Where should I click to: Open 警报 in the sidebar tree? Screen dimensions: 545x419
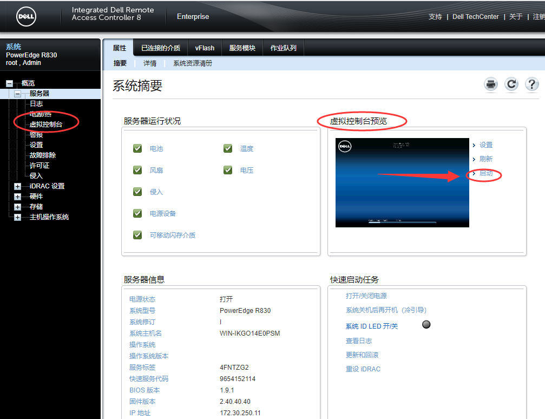click(x=36, y=135)
